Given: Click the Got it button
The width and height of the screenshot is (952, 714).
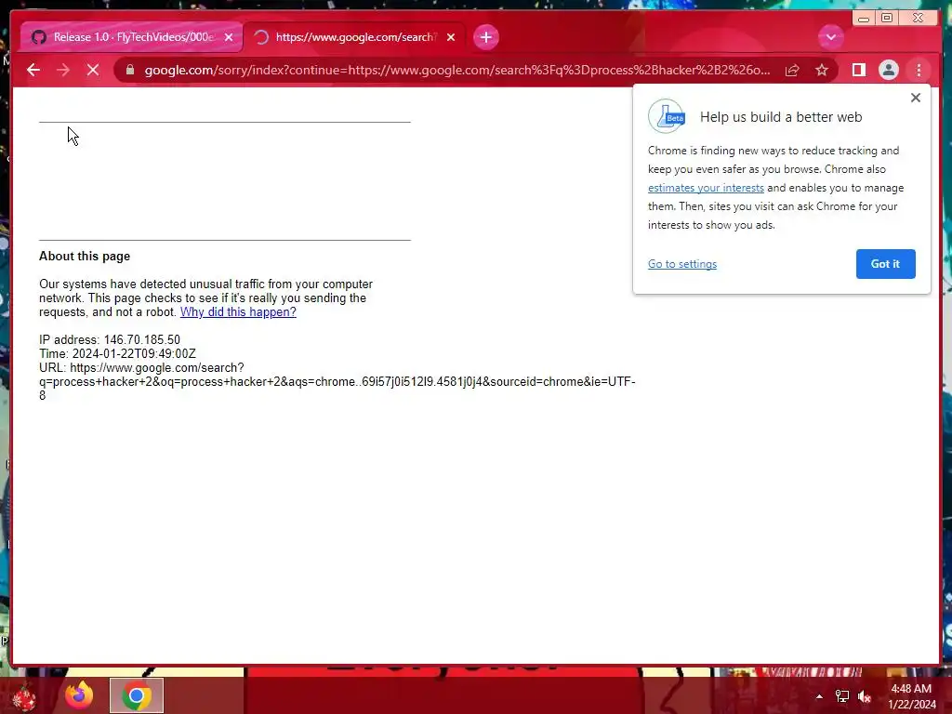Looking at the screenshot, I should 885,264.
